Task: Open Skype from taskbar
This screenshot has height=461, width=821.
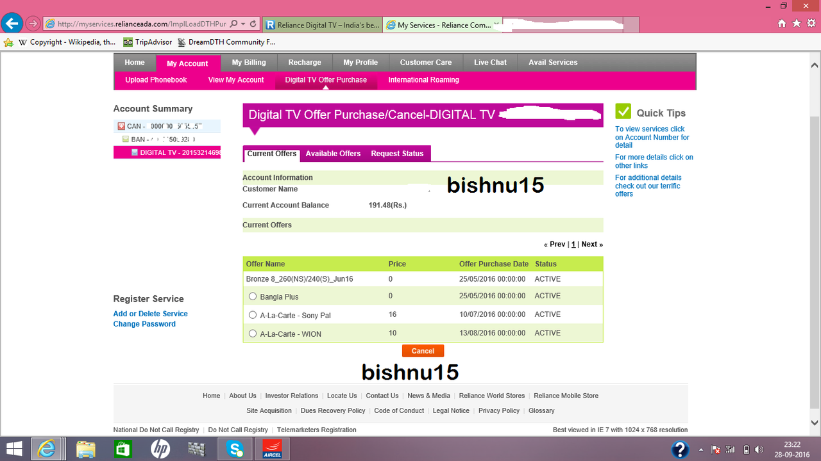Action: 234,449
